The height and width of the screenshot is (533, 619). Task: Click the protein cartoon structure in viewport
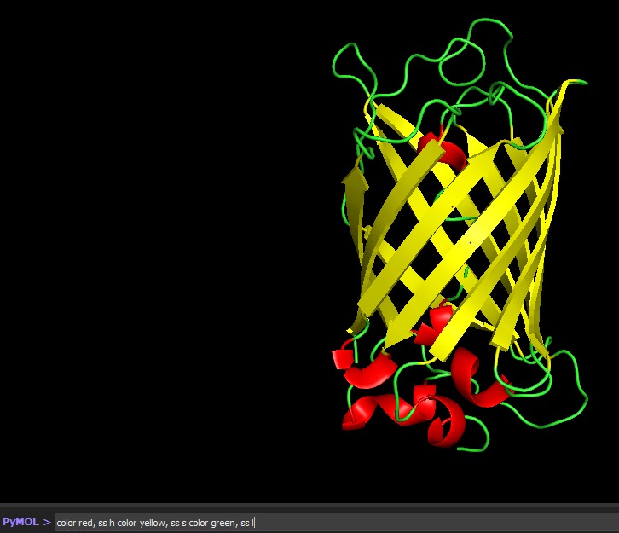pos(460,235)
